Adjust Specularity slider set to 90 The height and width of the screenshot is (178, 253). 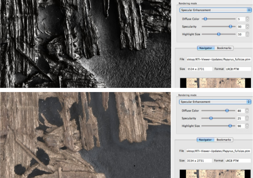[x=231, y=27]
